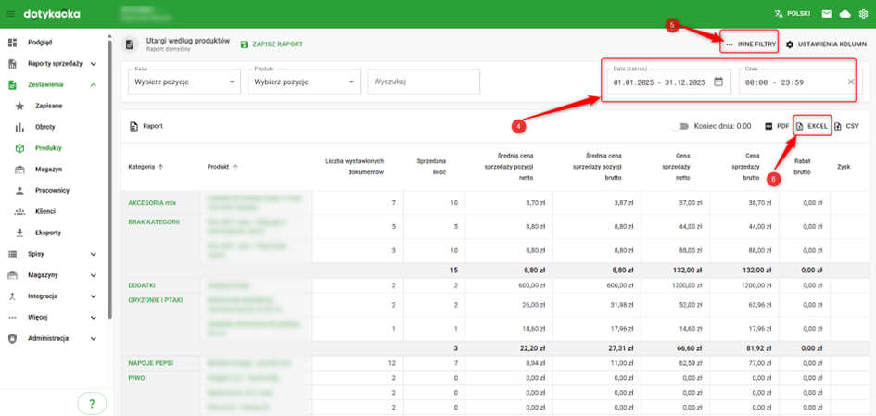
Task: Click the Produkty box icon
Action: tap(19, 148)
